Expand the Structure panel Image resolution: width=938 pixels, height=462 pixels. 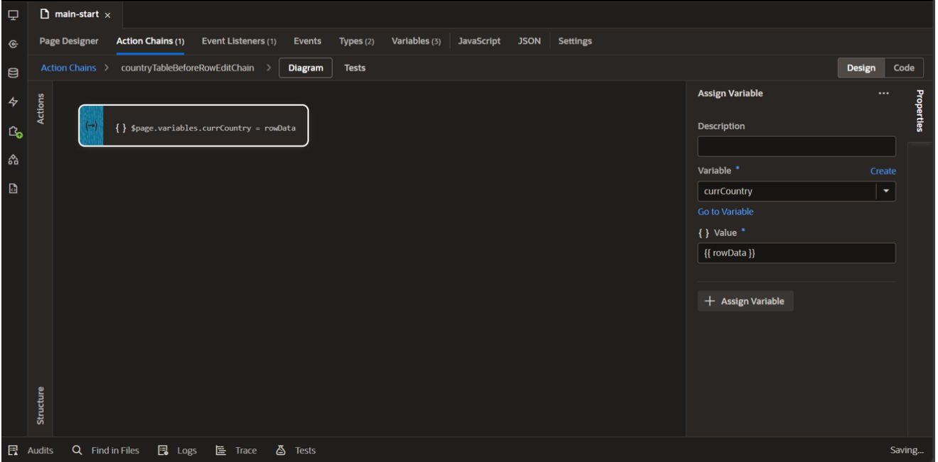tap(41, 405)
